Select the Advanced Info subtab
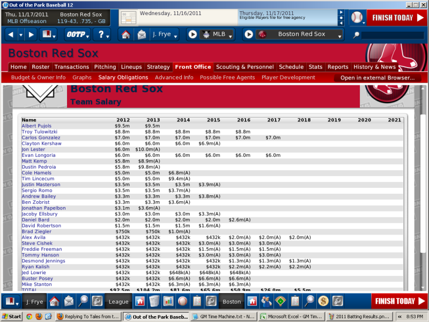 [174, 77]
